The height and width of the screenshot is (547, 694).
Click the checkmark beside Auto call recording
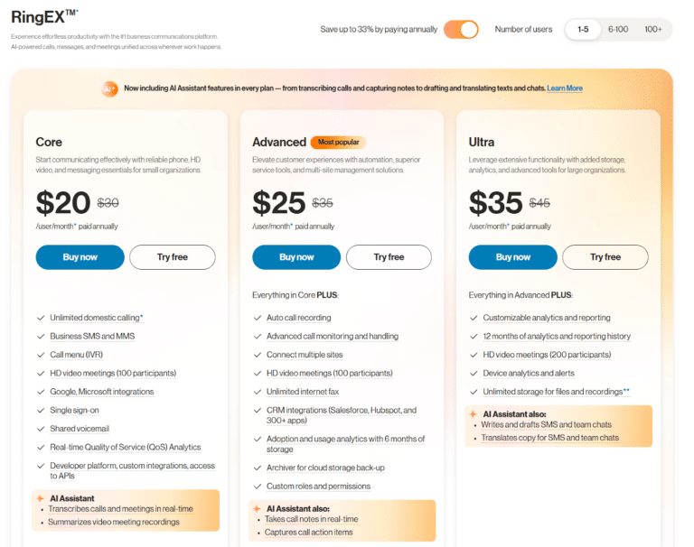pos(258,318)
